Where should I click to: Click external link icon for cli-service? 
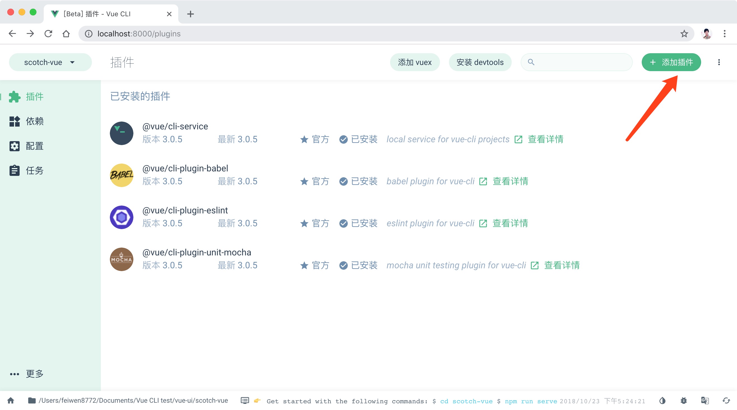(x=518, y=139)
